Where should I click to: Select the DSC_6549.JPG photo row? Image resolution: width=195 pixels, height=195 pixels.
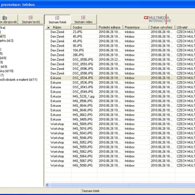[x=120, y=92]
